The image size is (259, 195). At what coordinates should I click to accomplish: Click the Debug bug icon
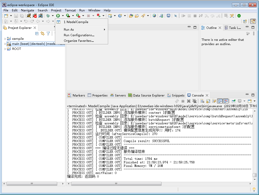[x=48, y=16]
